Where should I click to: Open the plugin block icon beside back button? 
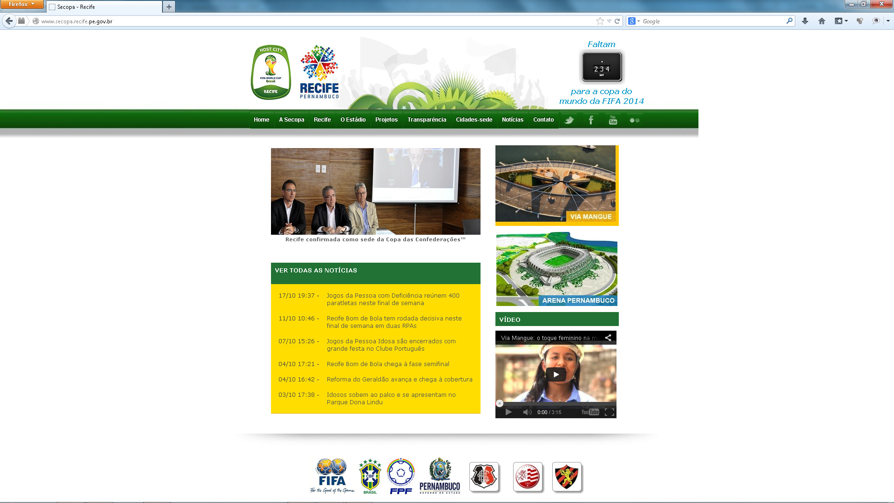(x=21, y=21)
